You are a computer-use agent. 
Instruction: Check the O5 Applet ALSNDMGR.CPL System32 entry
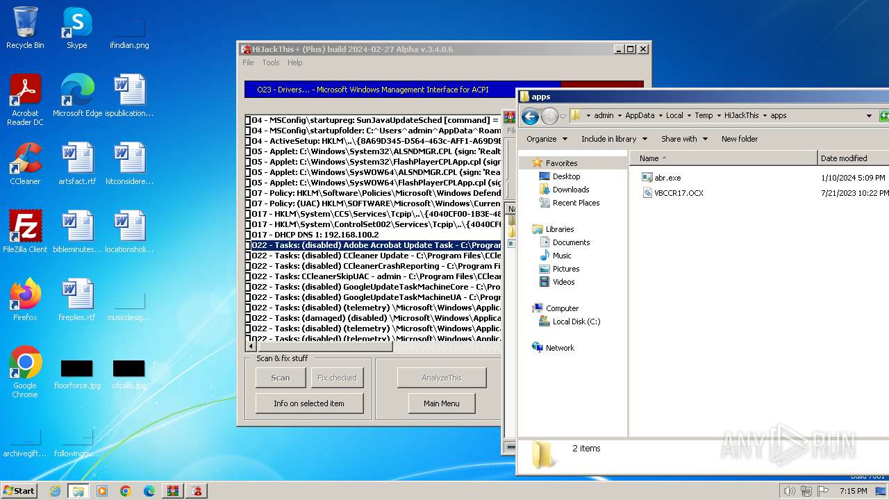(248, 151)
